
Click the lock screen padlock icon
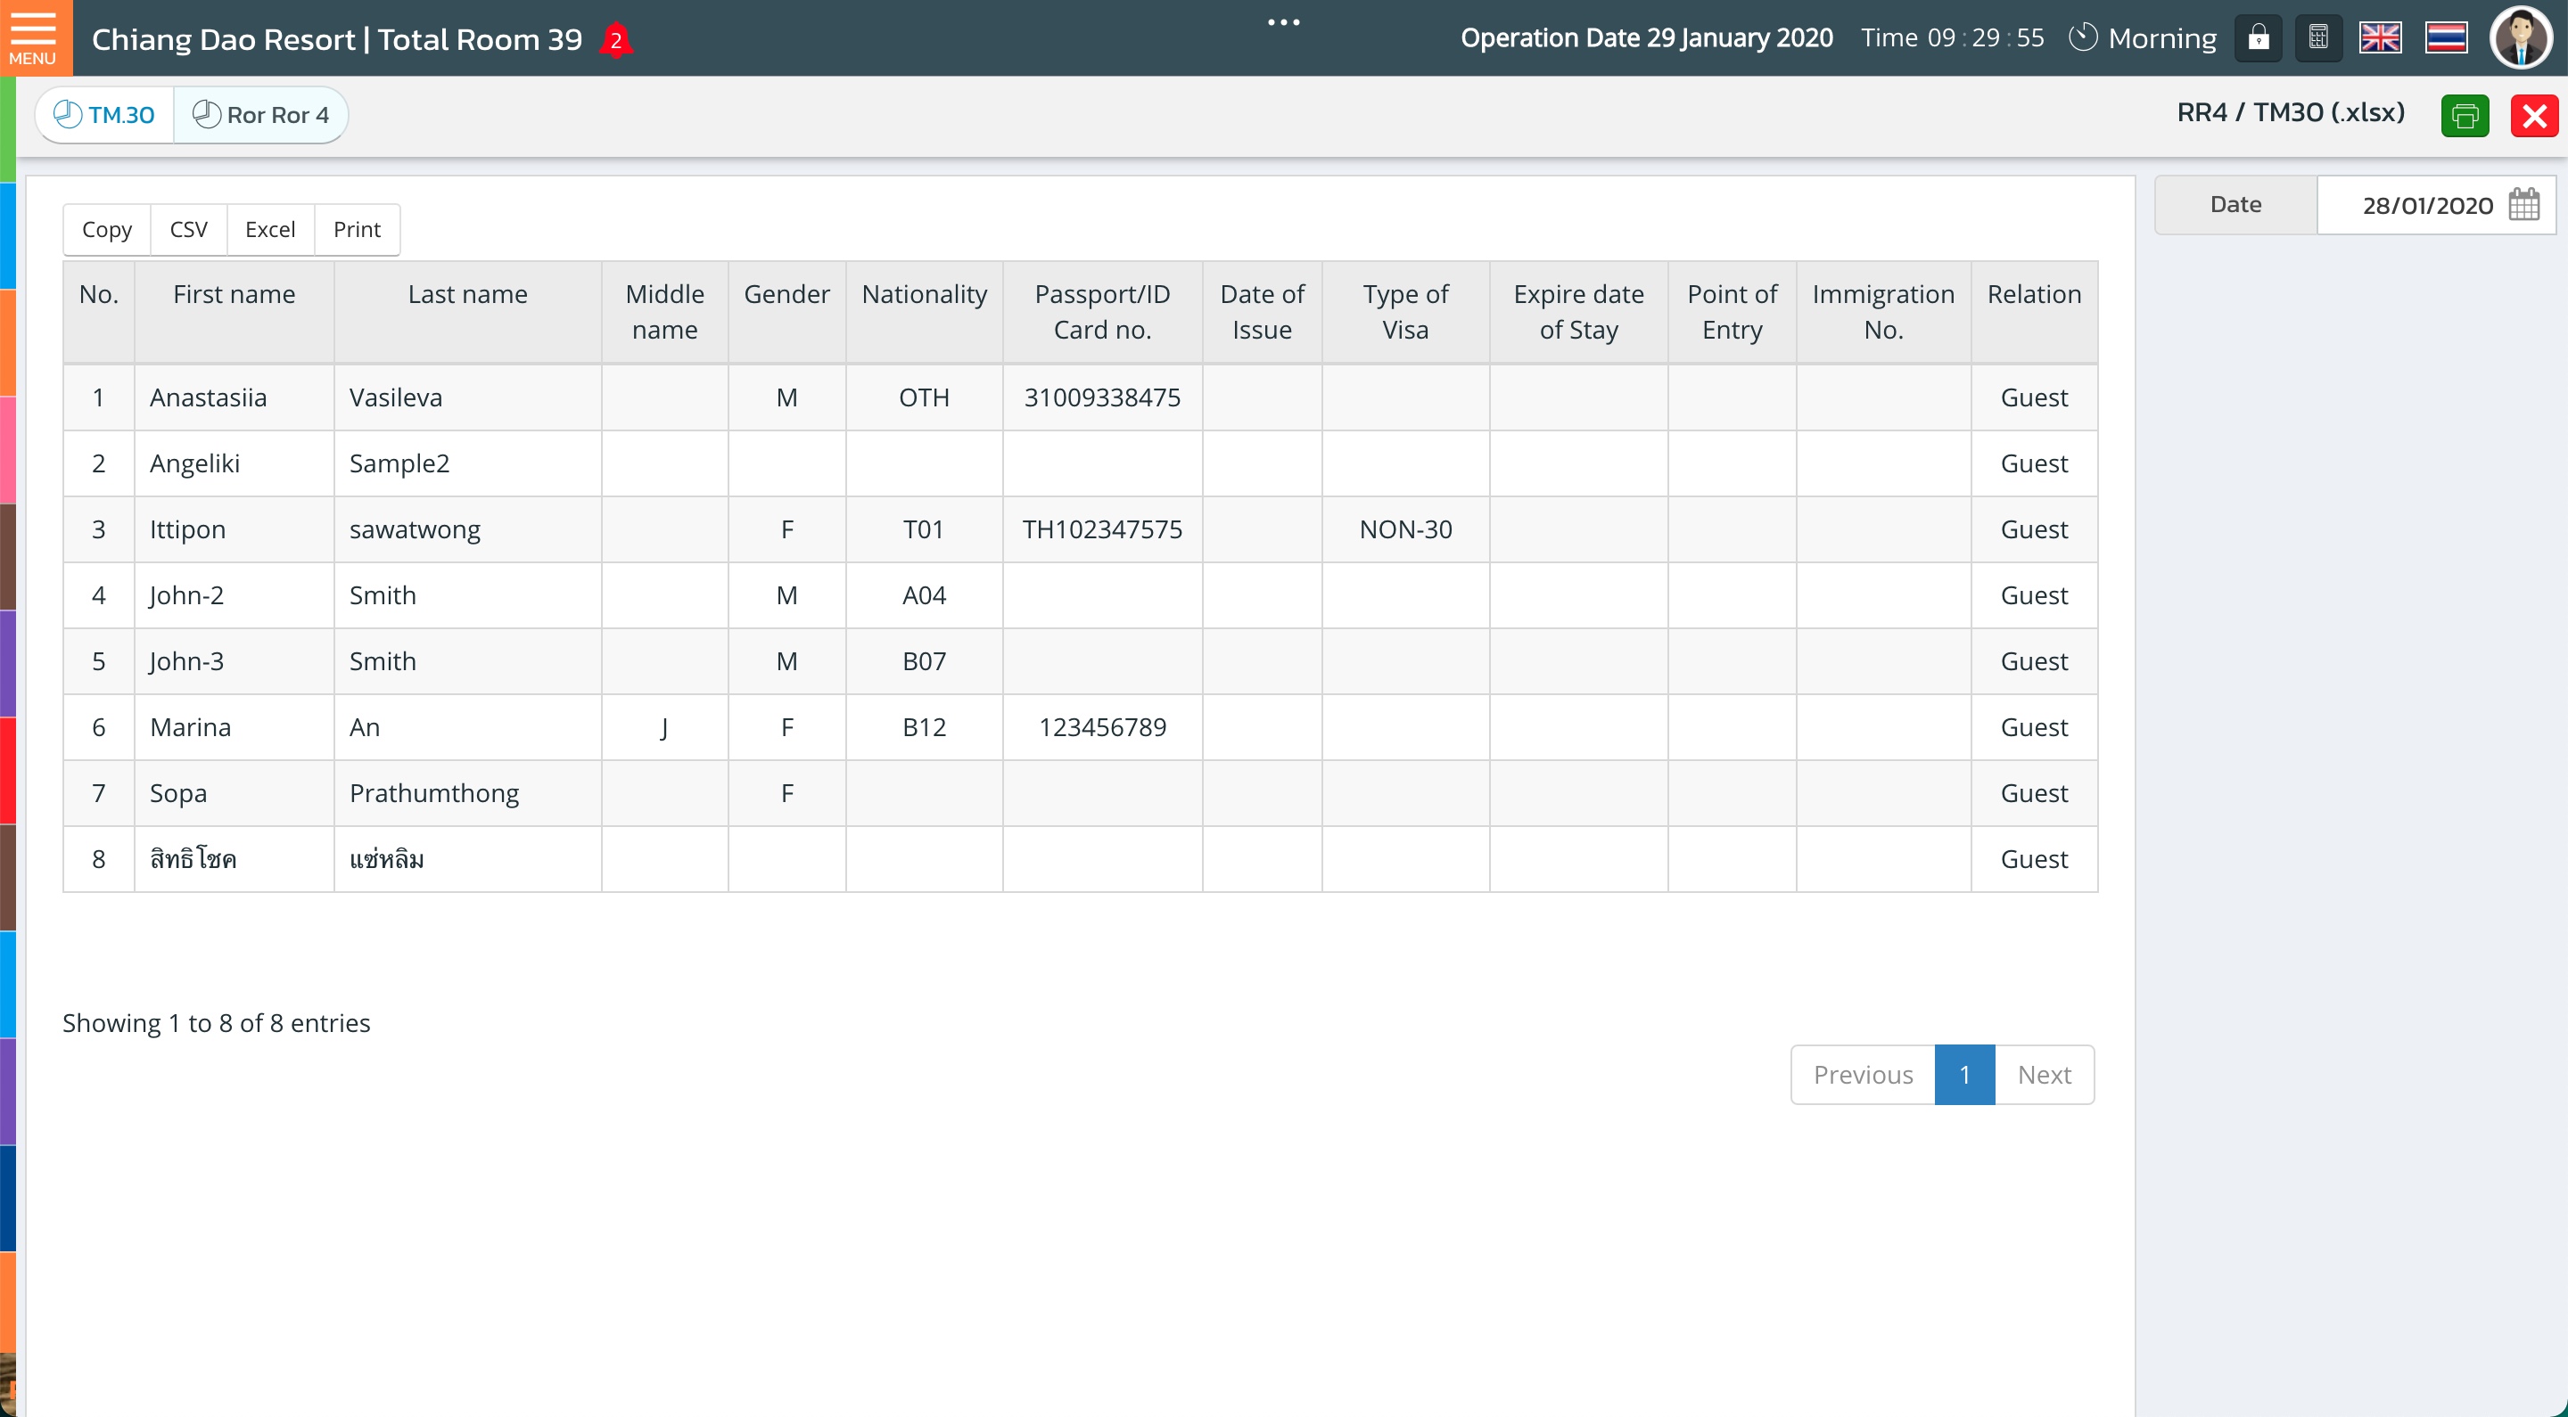tap(2258, 39)
